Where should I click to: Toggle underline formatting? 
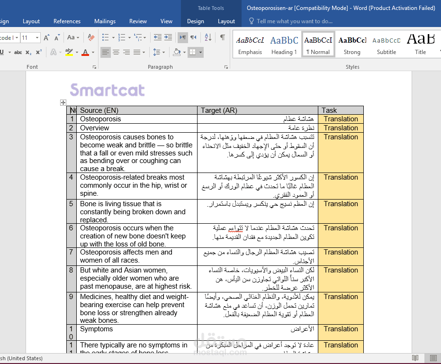pyautogui.click(x=2, y=52)
